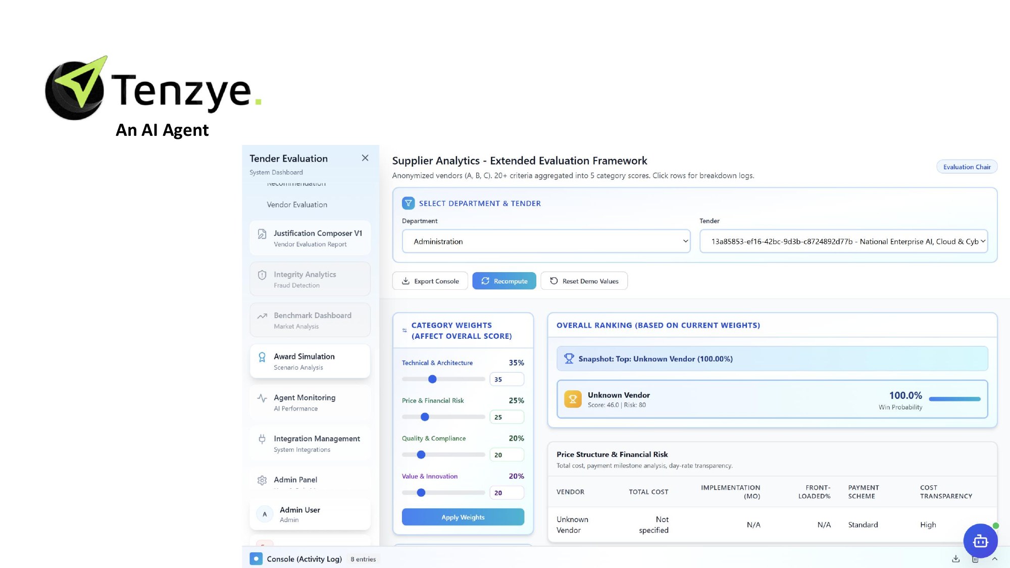The image size is (1010, 568).
Task: Click the '8 entries' console badge
Action: pos(363,559)
